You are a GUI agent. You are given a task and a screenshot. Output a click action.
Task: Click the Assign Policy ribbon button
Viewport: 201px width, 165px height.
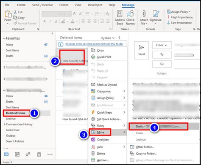click(179, 12)
